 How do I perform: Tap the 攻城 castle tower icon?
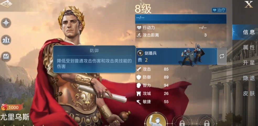[x=139, y=94]
